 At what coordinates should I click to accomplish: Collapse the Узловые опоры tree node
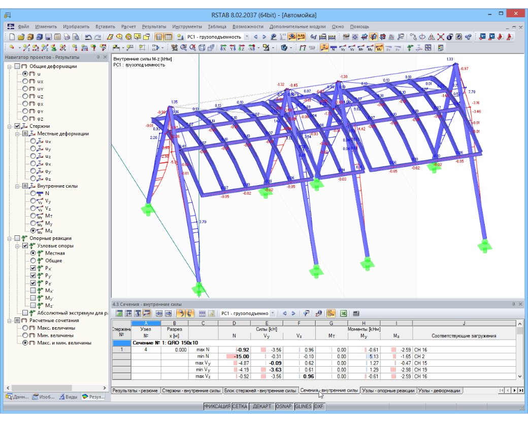[x=17, y=245]
